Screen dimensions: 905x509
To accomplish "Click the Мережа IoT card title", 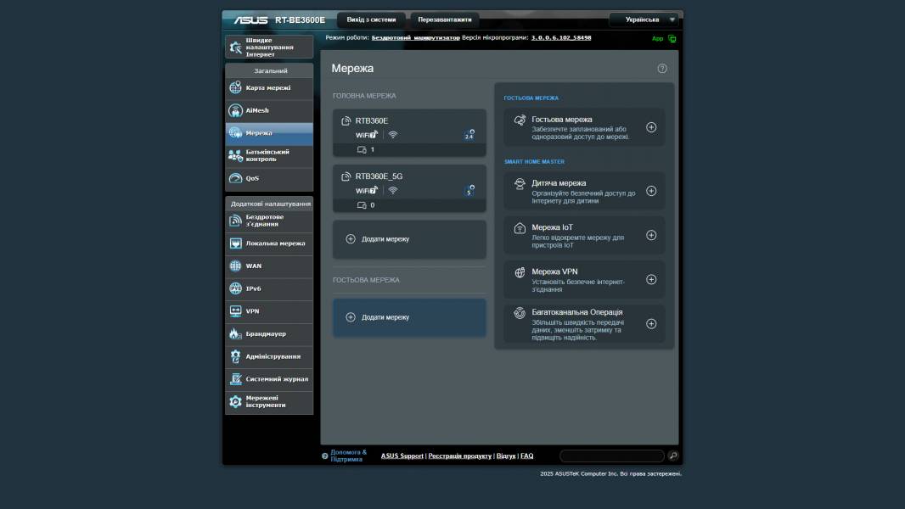I will 553,227.
